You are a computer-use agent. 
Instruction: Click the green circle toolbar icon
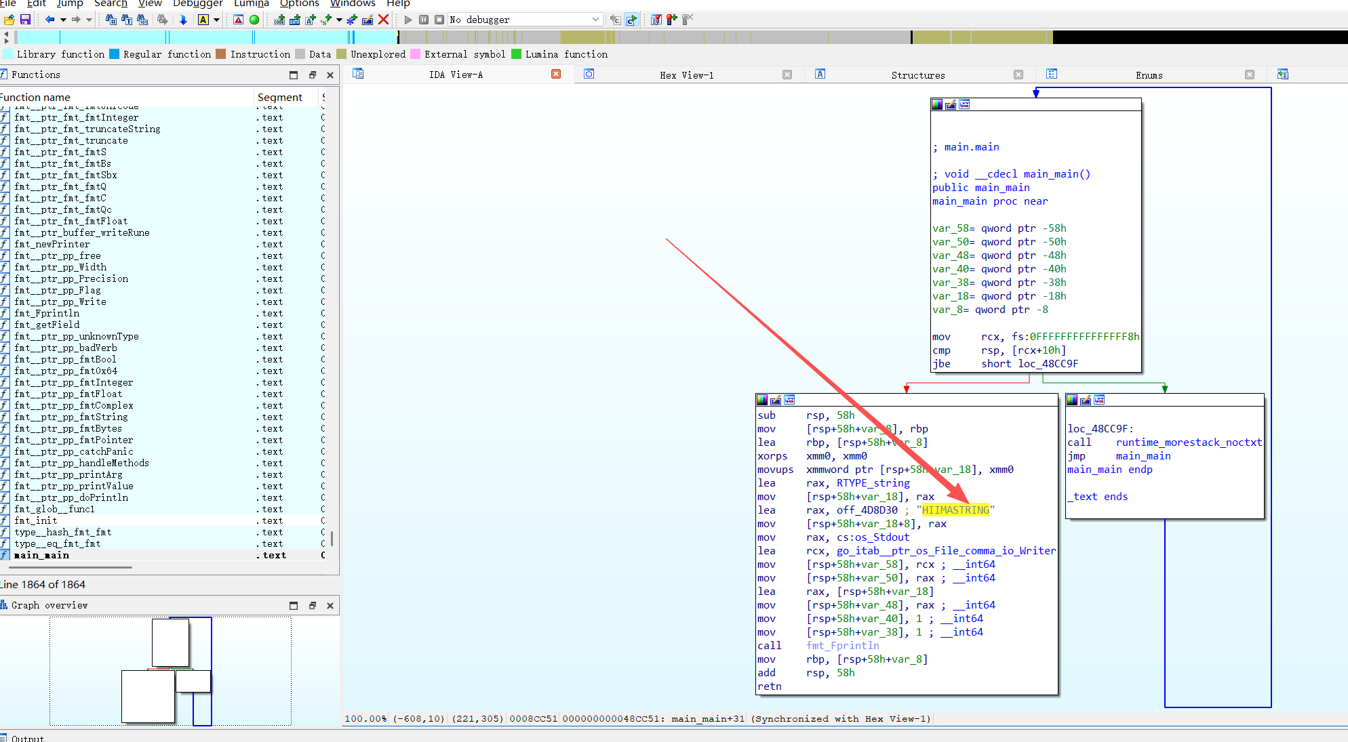pyautogui.click(x=254, y=20)
